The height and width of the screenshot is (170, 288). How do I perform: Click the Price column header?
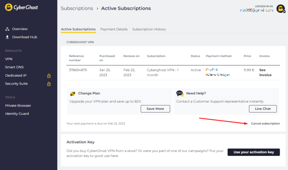[x=247, y=56]
